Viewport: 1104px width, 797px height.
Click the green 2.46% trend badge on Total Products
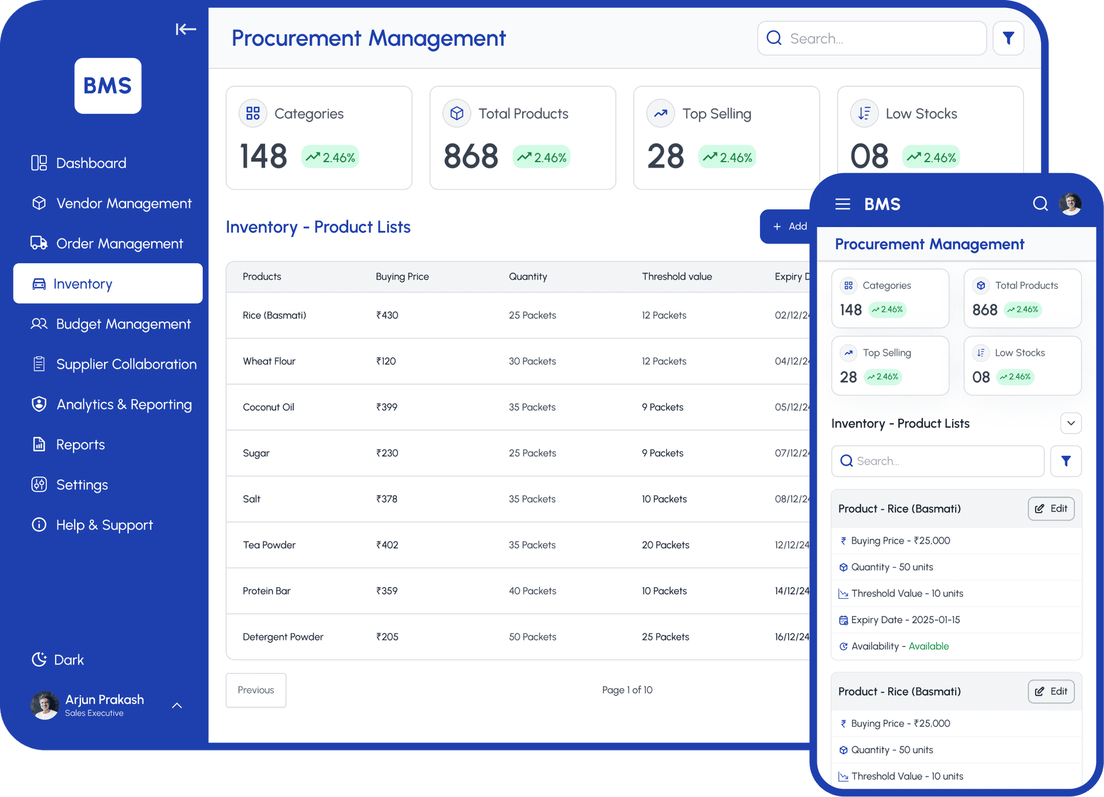click(541, 156)
